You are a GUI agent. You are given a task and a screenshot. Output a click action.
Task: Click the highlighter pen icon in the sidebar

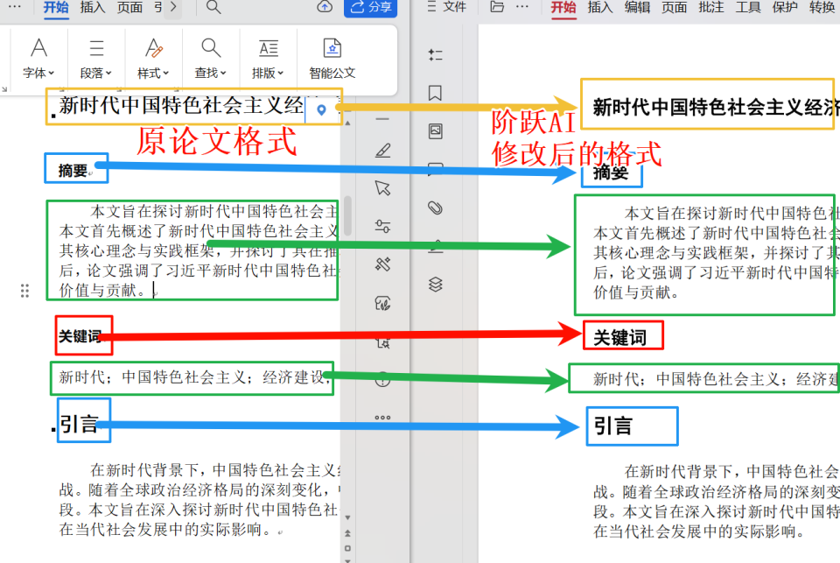tap(382, 150)
